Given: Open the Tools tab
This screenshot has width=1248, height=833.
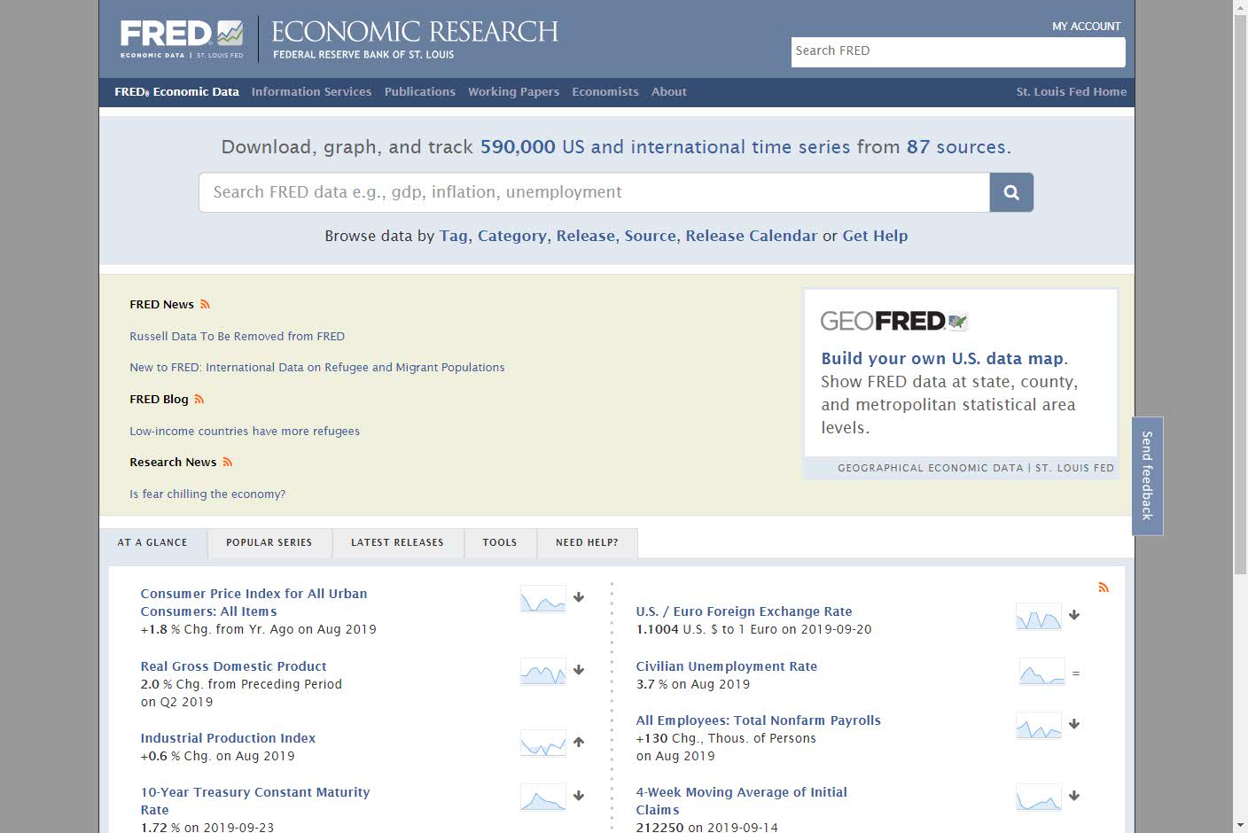Looking at the screenshot, I should click(500, 542).
